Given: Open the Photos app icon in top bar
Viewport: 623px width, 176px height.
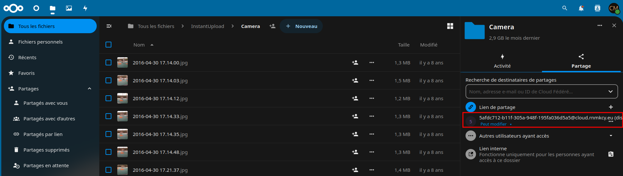Looking at the screenshot, I should (x=69, y=8).
